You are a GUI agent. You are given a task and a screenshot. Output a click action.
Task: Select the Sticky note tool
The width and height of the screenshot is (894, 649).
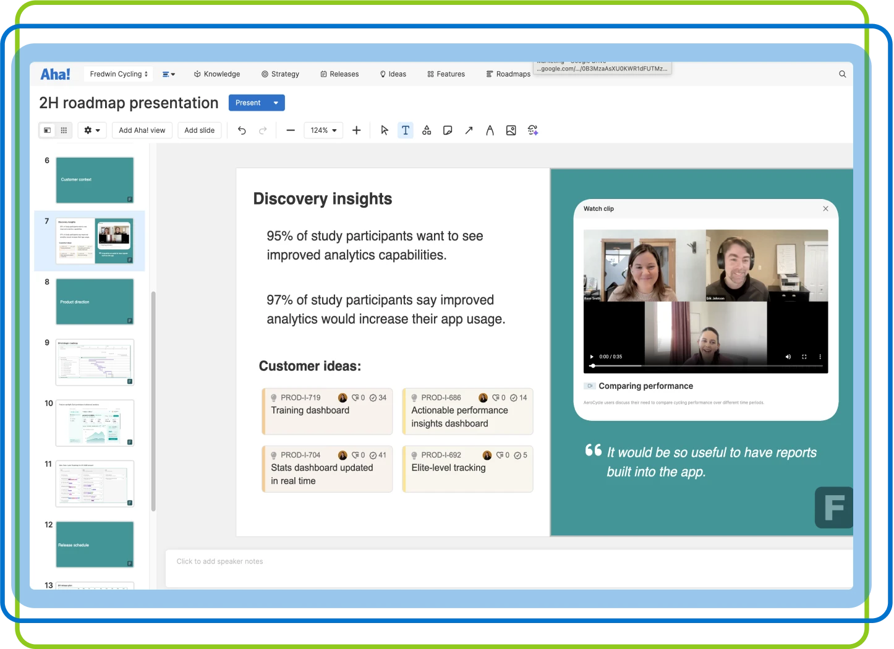(x=448, y=130)
